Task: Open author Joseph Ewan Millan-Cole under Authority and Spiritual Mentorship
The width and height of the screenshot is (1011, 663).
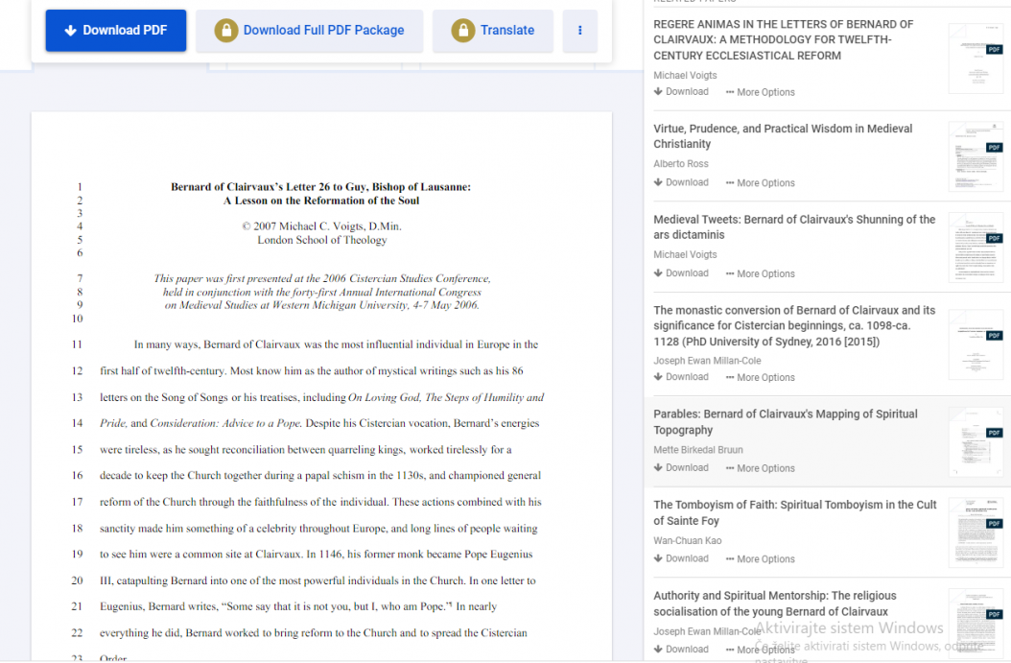Action: pos(707,632)
